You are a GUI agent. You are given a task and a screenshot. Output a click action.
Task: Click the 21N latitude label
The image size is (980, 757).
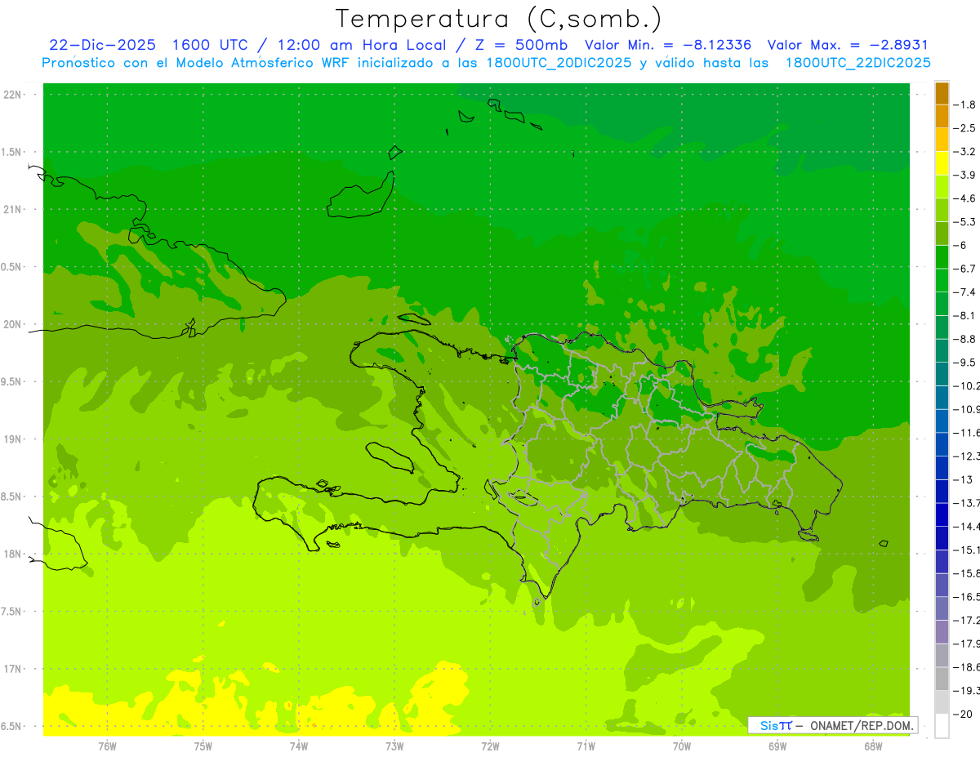pos(13,209)
